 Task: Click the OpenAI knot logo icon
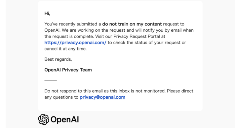point(44,119)
